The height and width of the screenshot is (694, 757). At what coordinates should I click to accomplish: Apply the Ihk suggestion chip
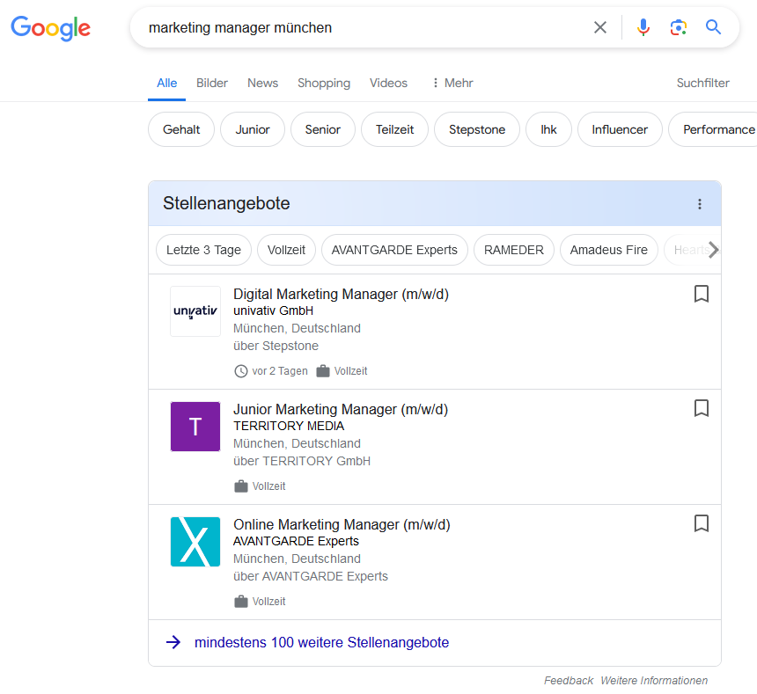coord(548,129)
